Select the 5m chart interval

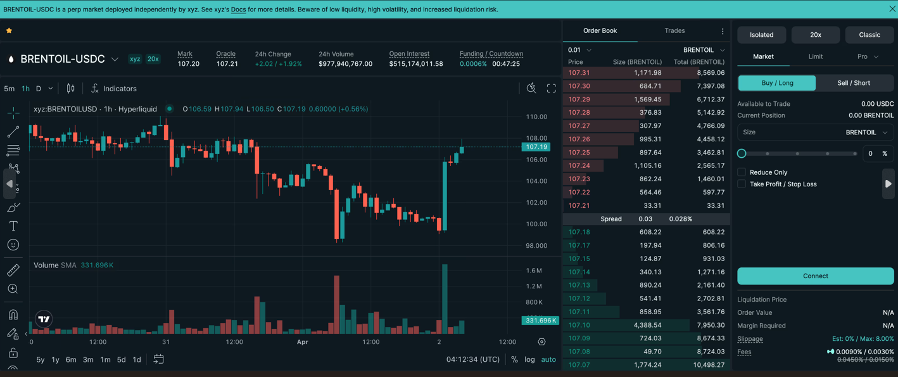(9, 89)
